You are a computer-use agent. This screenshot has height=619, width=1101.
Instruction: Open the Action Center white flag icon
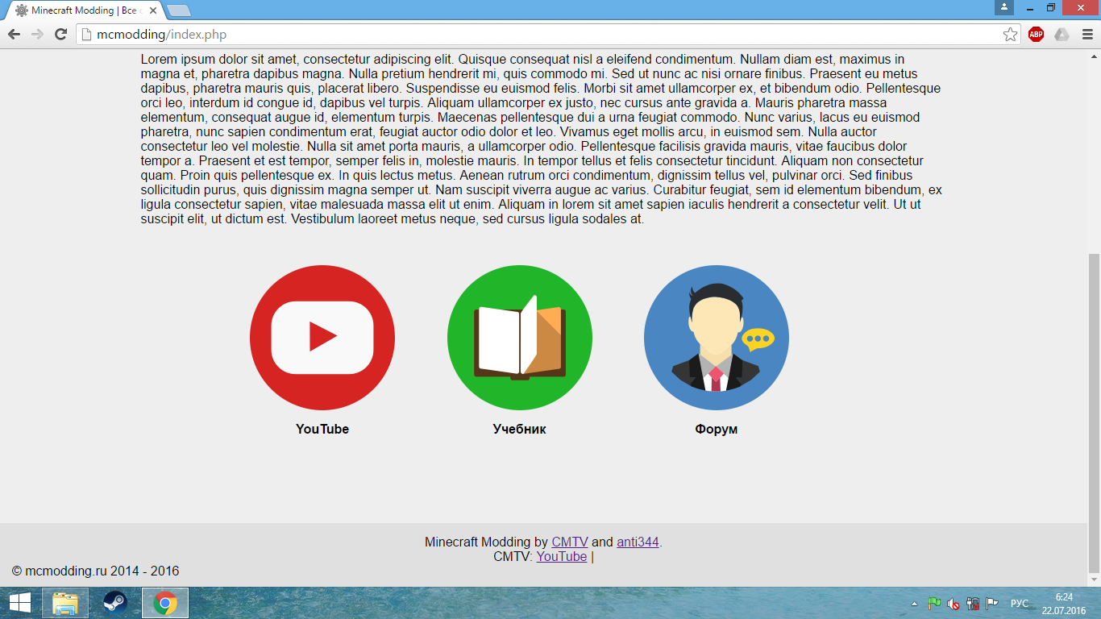coord(992,603)
